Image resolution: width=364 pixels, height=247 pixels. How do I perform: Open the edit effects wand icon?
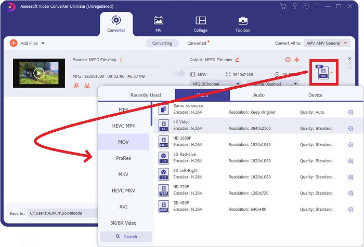pos(76,86)
